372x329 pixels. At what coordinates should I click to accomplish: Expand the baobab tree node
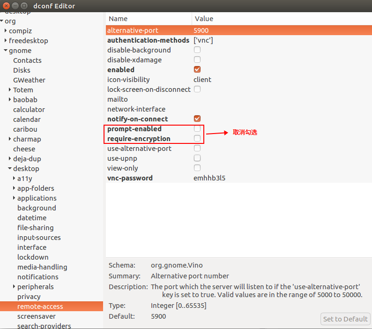[x=10, y=99]
